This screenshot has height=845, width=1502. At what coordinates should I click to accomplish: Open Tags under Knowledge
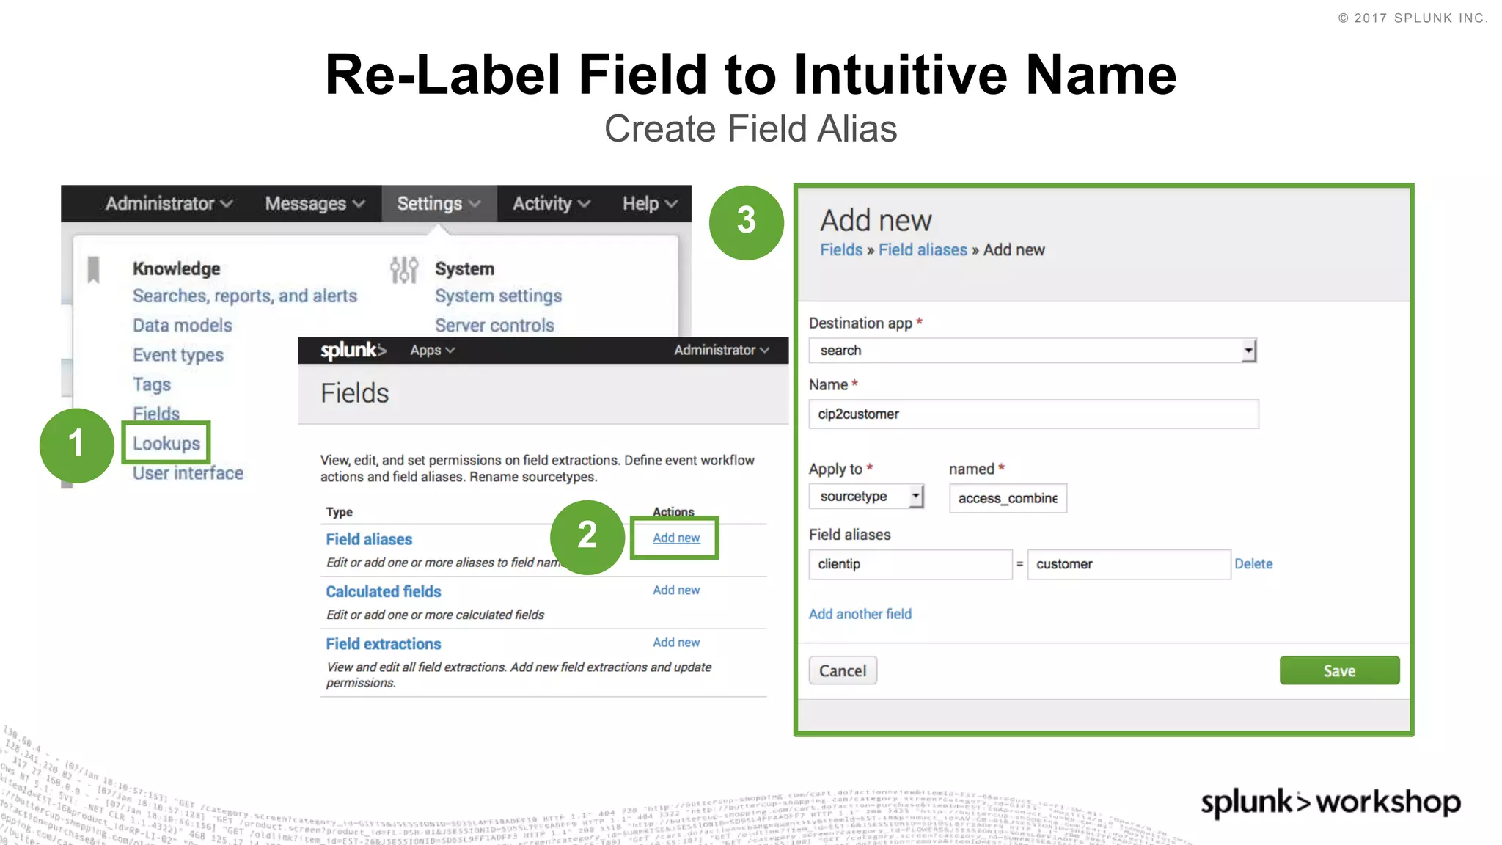(x=152, y=384)
